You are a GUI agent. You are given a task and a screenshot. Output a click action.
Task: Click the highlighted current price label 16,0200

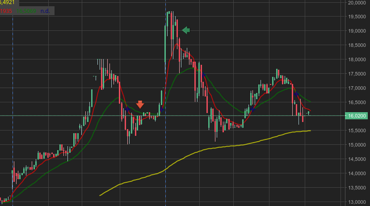tap(357, 116)
